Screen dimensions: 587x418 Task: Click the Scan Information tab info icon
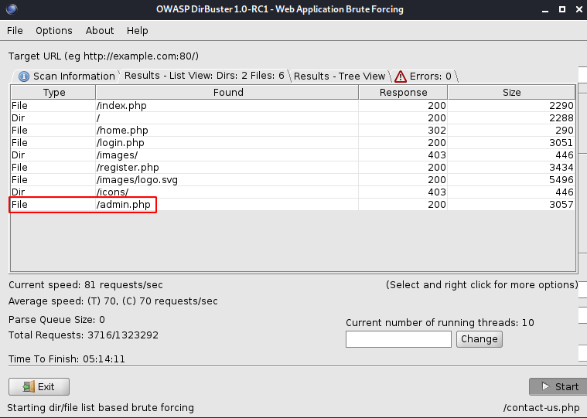pyautogui.click(x=24, y=76)
